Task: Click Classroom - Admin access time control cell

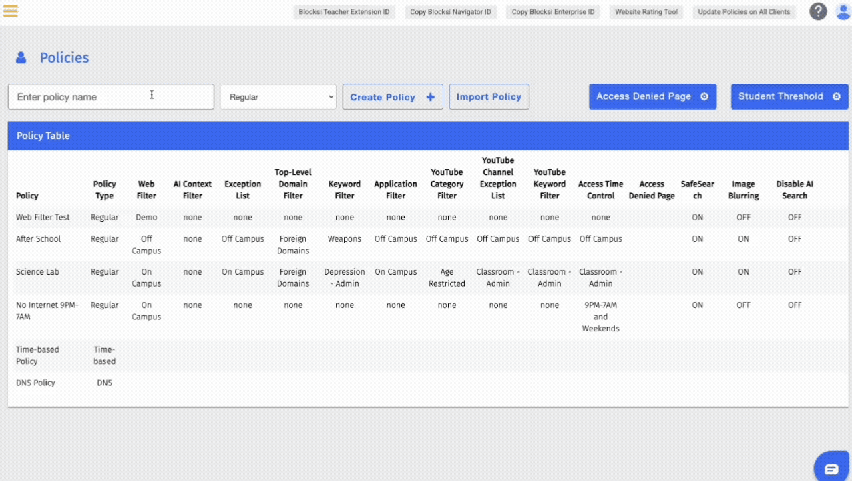Action: (x=600, y=277)
